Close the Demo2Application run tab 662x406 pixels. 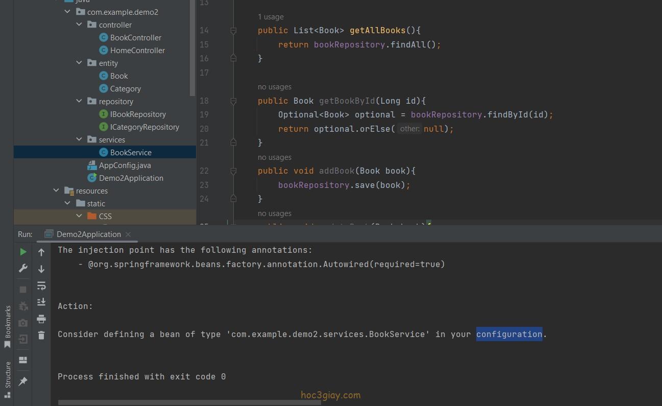click(128, 234)
